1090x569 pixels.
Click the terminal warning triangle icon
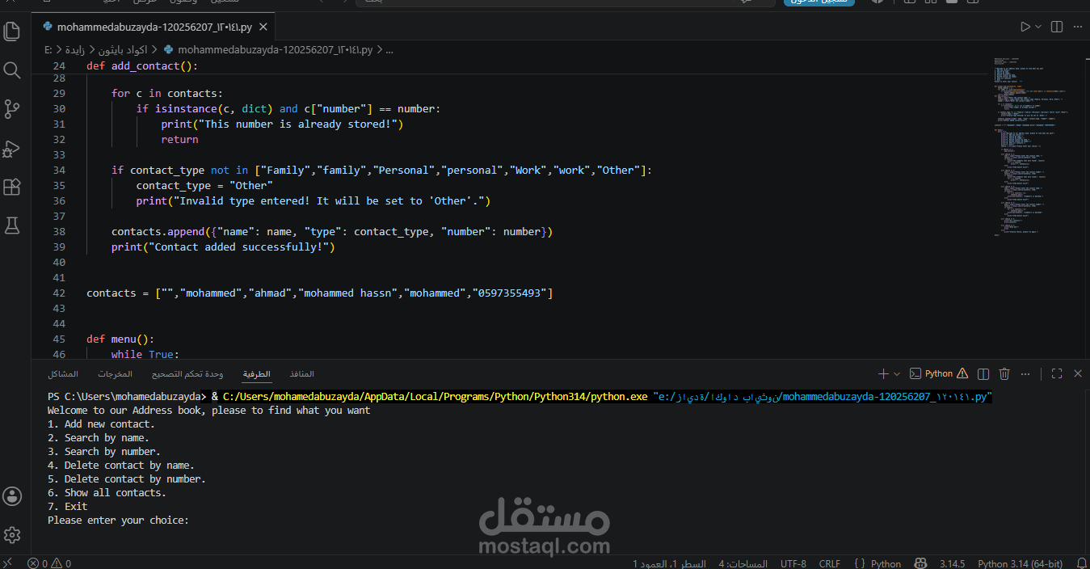(x=962, y=374)
